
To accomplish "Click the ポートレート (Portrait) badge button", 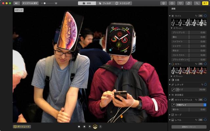I will point(22,127).
